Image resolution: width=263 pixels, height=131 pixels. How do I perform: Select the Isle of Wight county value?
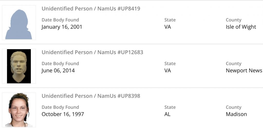click(x=241, y=27)
